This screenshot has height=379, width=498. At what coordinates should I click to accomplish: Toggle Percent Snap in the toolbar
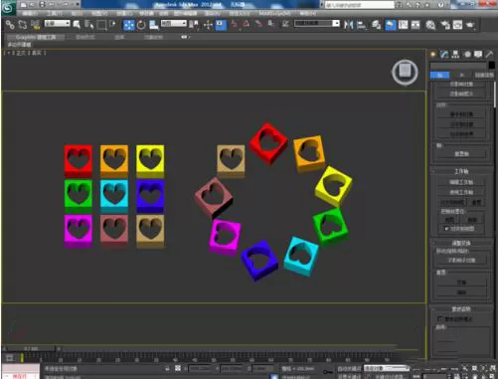pyautogui.click(x=258, y=24)
